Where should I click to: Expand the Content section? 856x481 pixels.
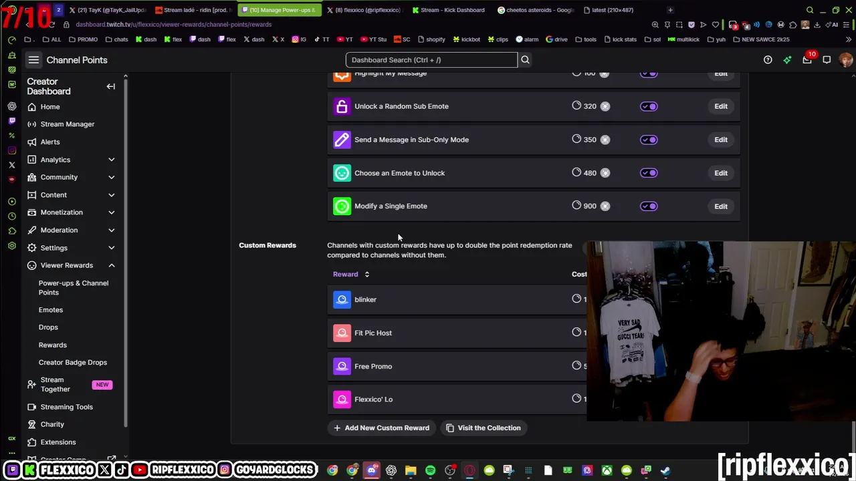[112, 195]
